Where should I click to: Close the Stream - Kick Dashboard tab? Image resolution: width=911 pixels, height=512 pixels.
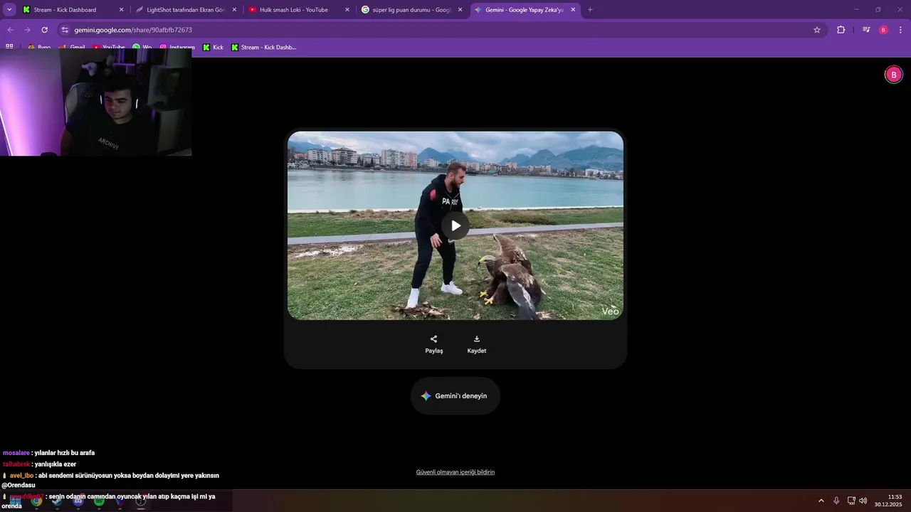[x=121, y=10]
